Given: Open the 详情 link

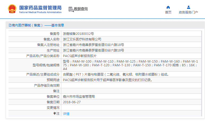Looking at the screenshot, I should [66, 114].
